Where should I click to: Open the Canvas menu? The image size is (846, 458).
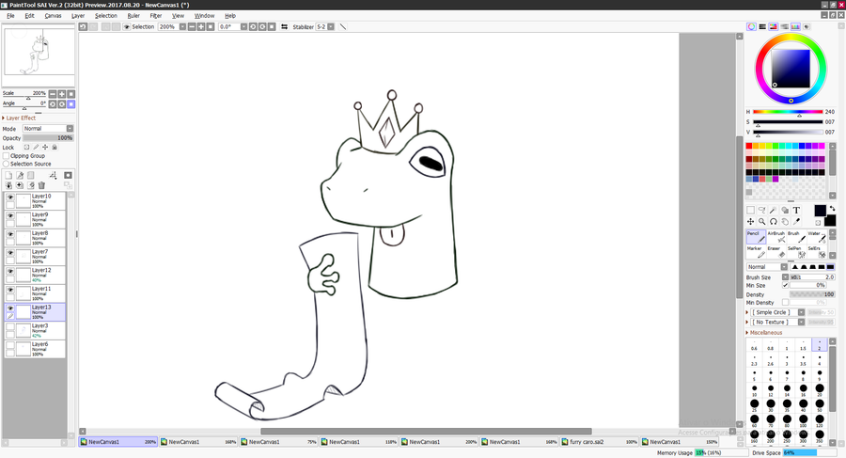point(53,16)
